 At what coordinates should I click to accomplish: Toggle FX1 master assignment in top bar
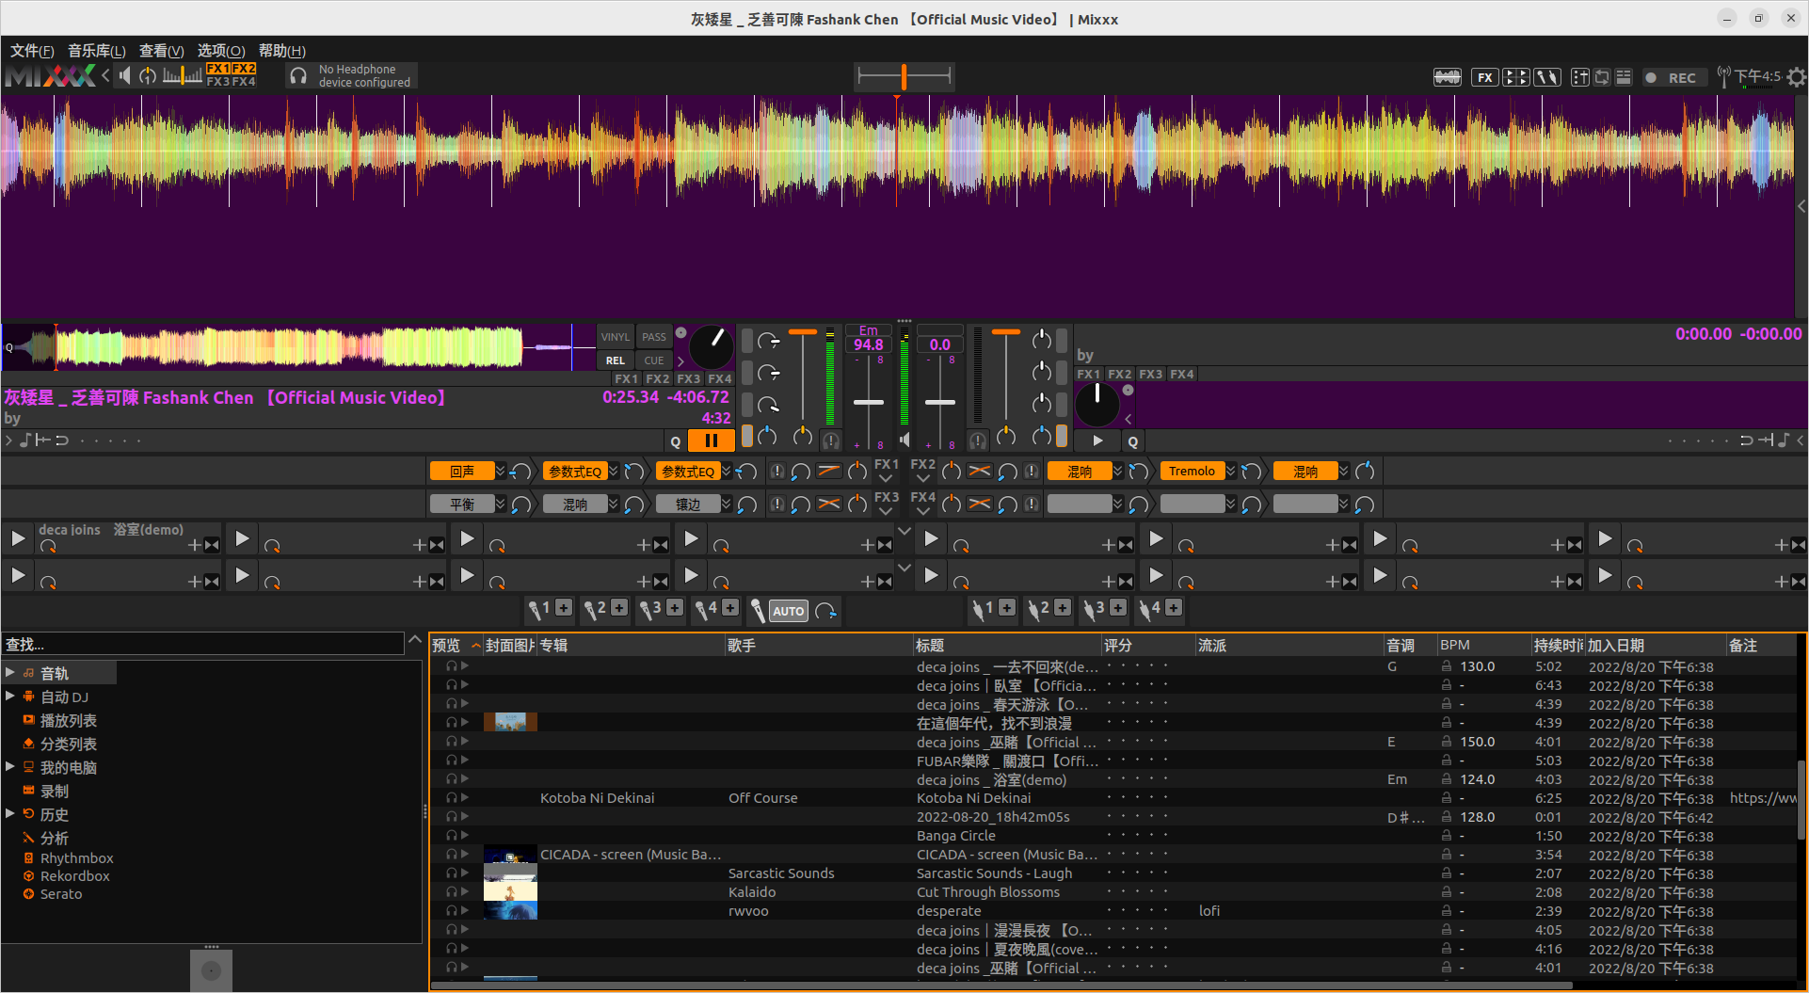(x=218, y=69)
